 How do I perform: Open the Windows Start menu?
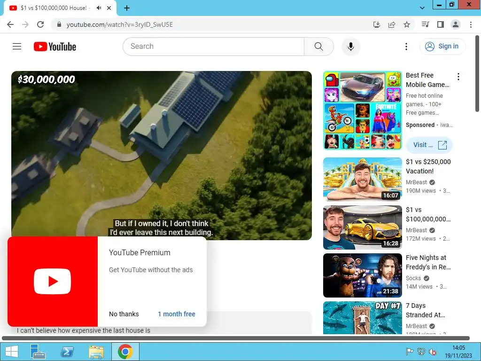coord(11,352)
